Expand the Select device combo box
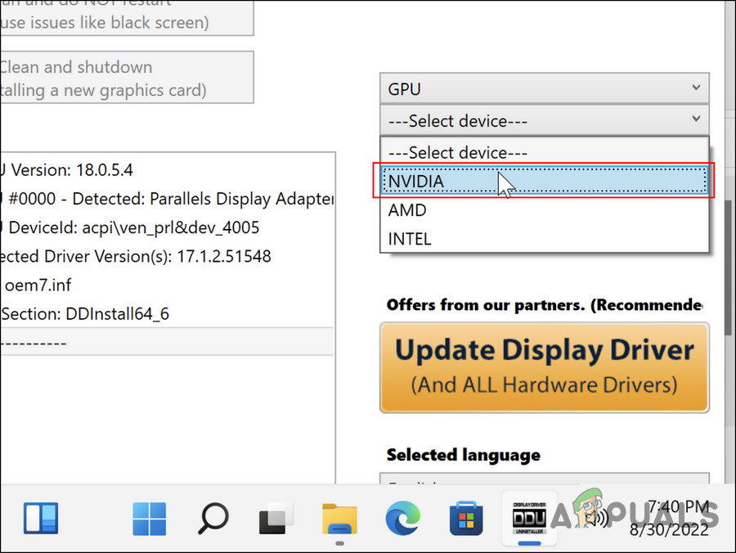This screenshot has width=736, height=553. pos(545,120)
